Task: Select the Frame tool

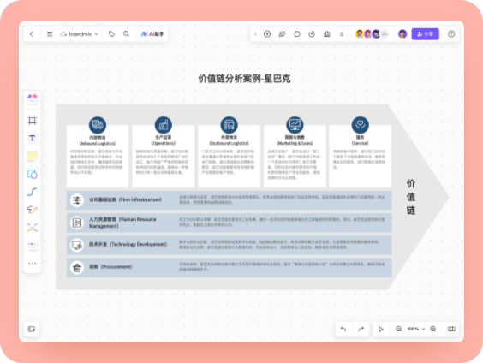Action: [x=33, y=120]
